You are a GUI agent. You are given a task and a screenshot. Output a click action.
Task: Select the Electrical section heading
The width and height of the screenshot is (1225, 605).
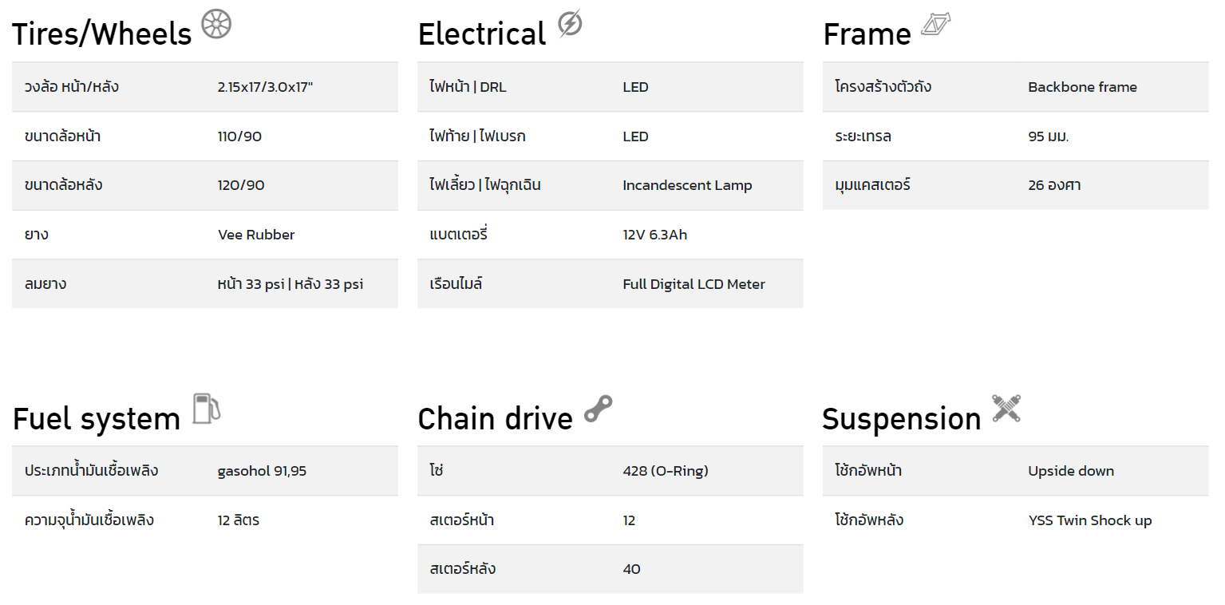click(482, 34)
